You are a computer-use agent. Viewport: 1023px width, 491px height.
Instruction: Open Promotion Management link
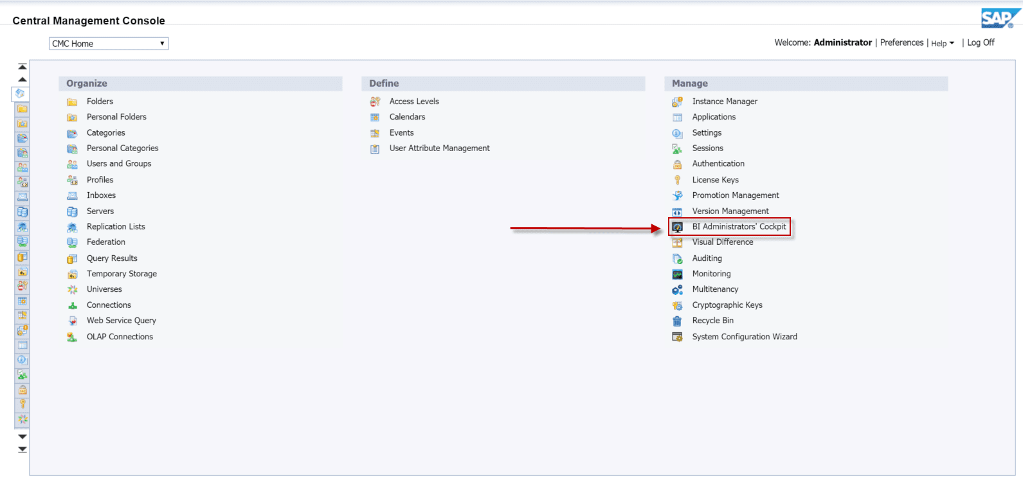point(736,195)
